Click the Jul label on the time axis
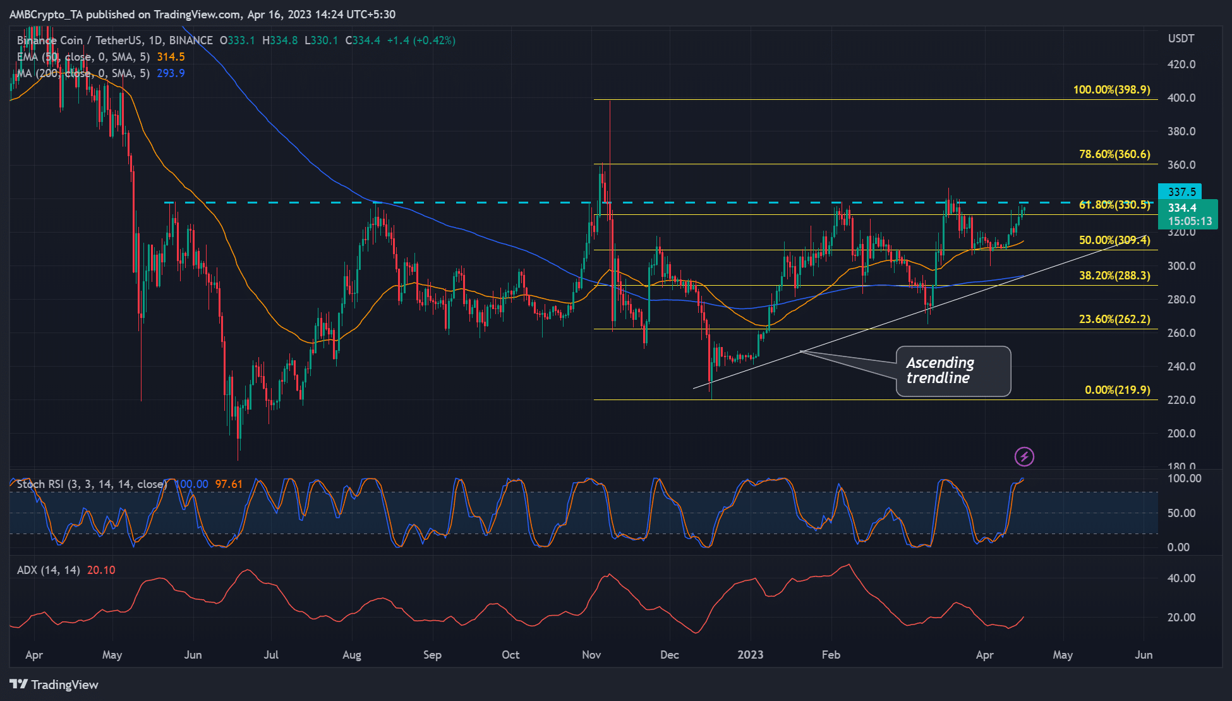This screenshot has width=1232, height=701. (271, 655)
